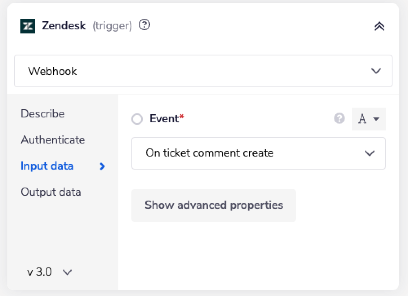This screenshot has width=408, height=296.
Task: Open the help icon beside the trigger label
Action: pyautogui.click(x=144, y=25)
